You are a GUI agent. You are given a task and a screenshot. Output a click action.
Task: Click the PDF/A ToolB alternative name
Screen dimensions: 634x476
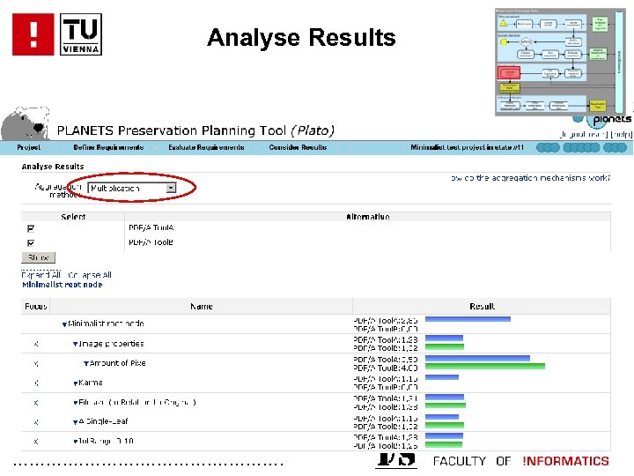(x=151, y=242)
